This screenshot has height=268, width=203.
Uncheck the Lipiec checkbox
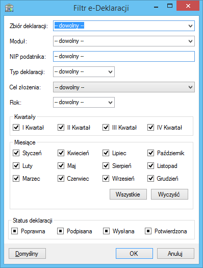[106, 153]
